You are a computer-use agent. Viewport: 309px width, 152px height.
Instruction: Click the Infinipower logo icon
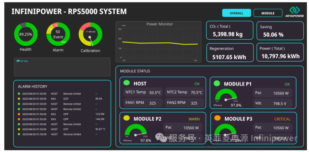click(294, 10)
